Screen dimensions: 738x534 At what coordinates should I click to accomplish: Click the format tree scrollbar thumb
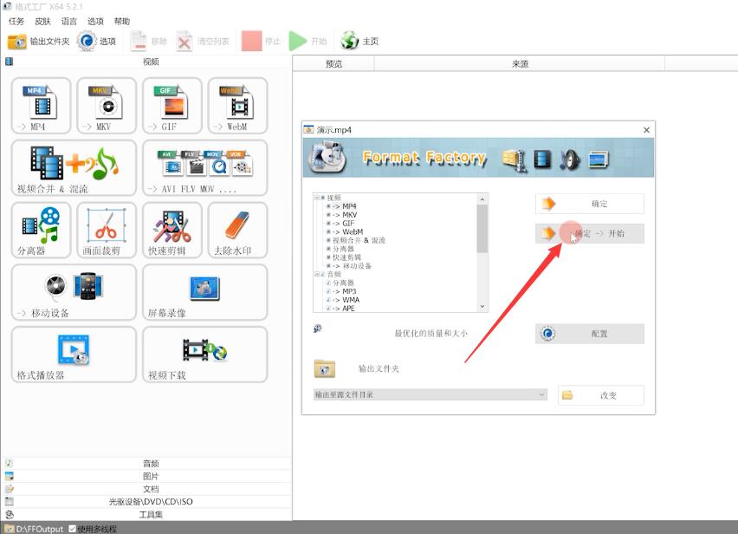tap(482, 229)
